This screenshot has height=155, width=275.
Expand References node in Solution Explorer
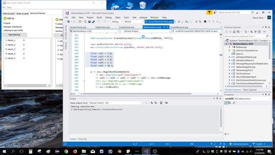[229, 47]
